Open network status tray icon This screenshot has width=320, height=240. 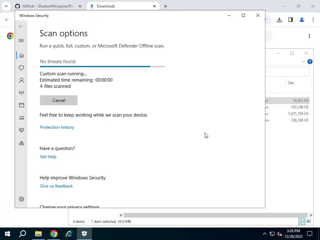tap(272, 234)
